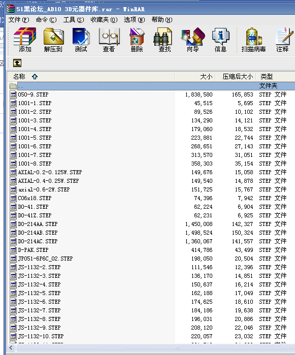Click the file icon of JS-1132-2.STEP

click(x=13, y=267)
